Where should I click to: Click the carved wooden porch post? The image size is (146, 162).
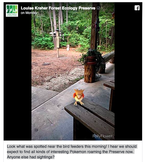point(94,26)
